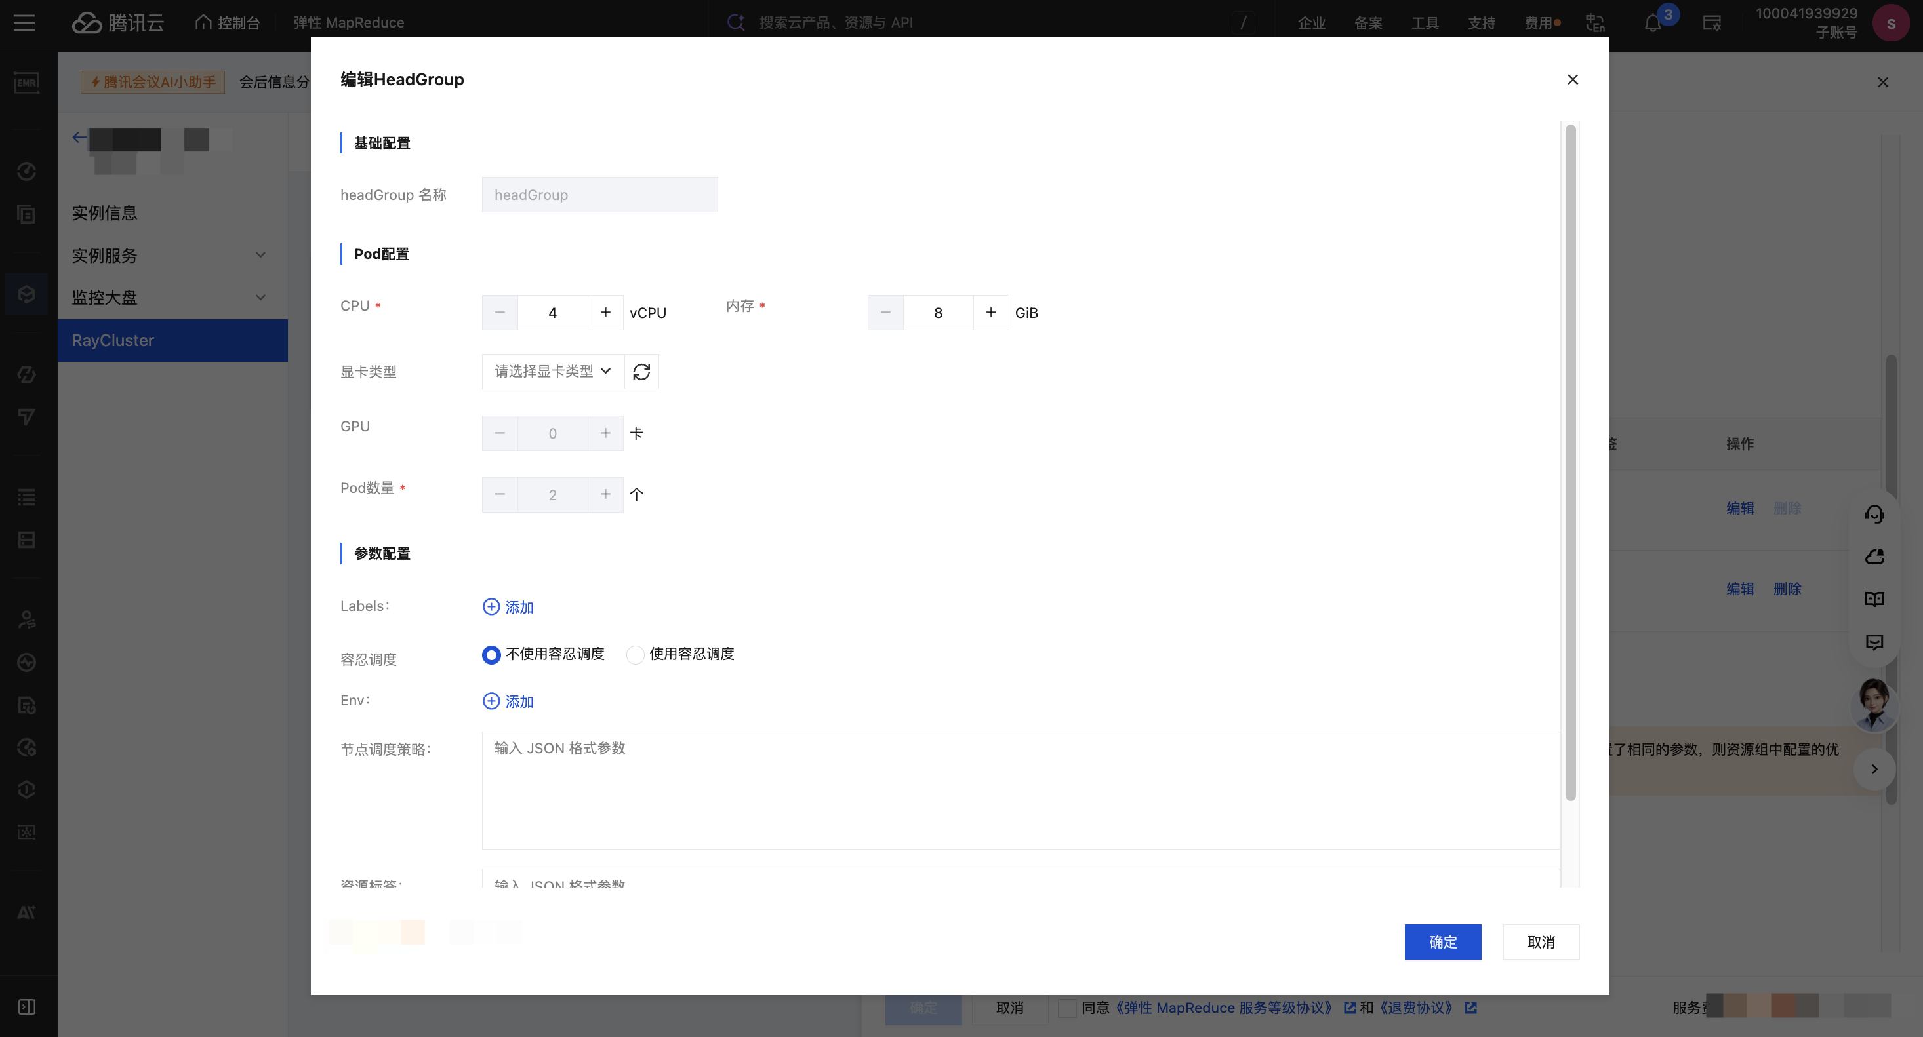
Task: Increase the CPU vCPU count
Action: pyautogui.click(x=605, y=313)
